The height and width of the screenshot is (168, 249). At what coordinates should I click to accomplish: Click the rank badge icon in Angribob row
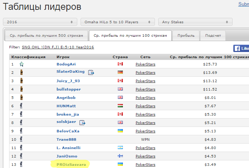[22, 97]
